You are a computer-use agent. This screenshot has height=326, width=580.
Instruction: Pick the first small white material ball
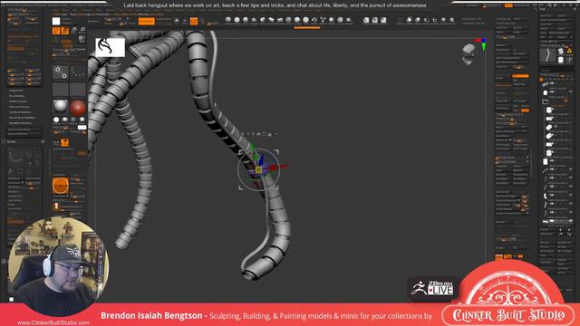tap(56, 120)
